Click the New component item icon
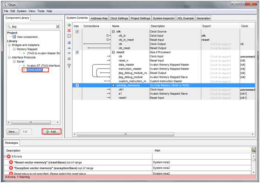 point(14,37)
